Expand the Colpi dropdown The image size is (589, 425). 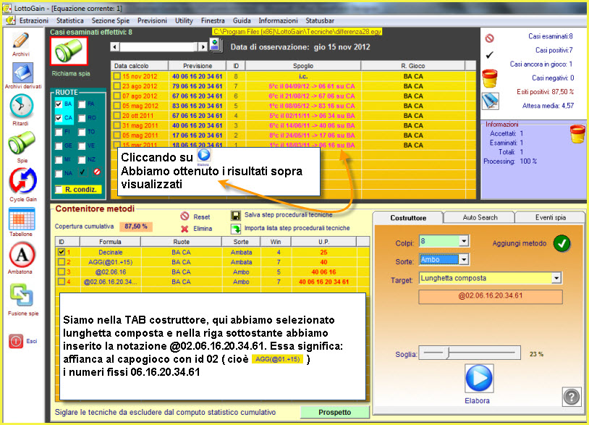click(x=465, y=241)
